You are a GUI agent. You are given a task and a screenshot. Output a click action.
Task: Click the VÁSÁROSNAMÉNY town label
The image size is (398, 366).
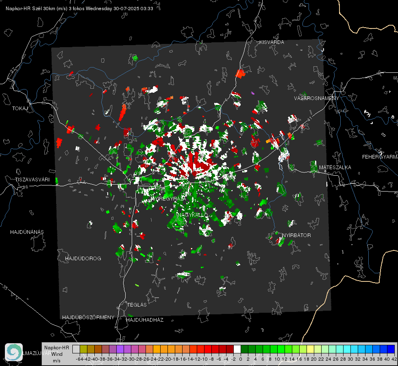pyautogui.click(x=317, y=98)
